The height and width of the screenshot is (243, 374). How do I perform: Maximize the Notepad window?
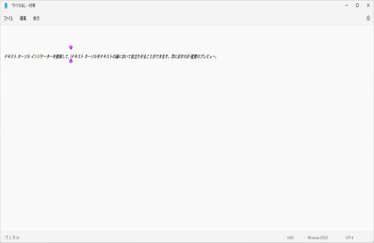[357, 5]
